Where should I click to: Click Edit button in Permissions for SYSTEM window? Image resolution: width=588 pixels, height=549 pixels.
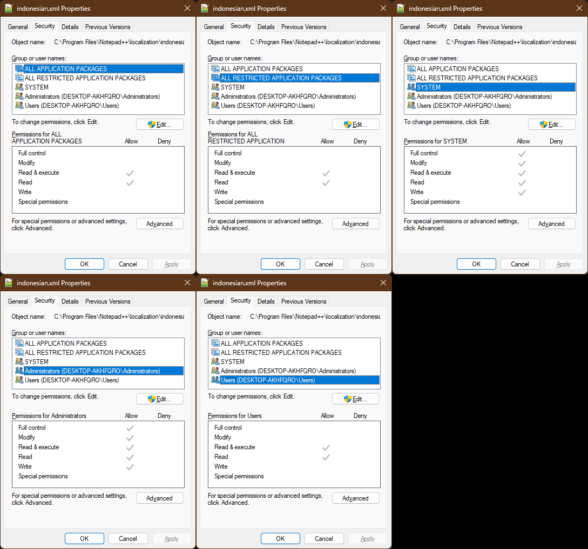(552, 125)
